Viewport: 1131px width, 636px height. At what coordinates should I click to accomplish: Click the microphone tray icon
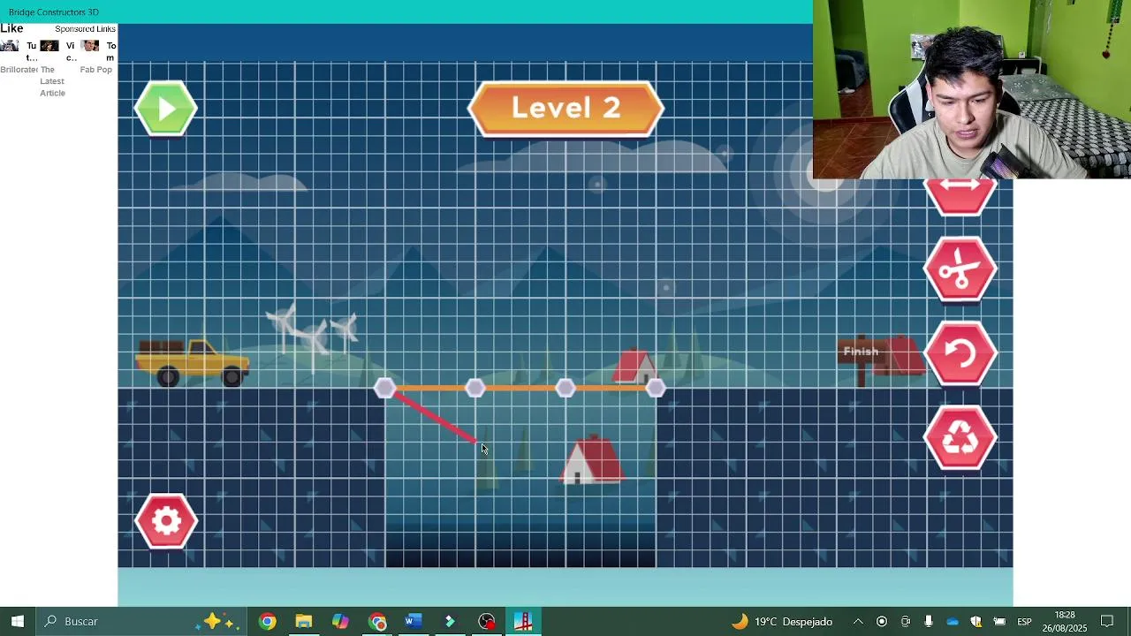click(929, 622)
